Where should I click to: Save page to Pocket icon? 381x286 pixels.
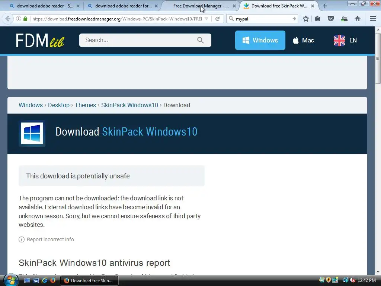(331, 19)
